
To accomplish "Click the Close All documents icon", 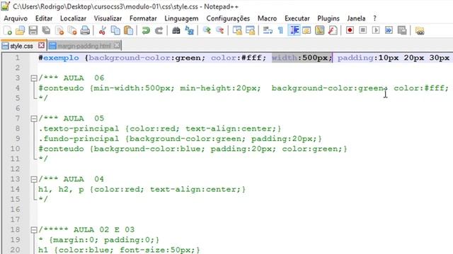I will 72,30.
